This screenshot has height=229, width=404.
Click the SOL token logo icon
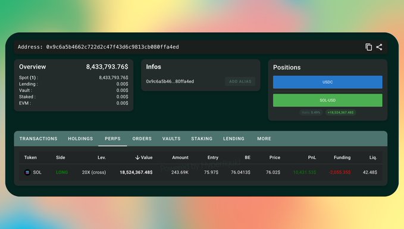click(x=27, y=173)
